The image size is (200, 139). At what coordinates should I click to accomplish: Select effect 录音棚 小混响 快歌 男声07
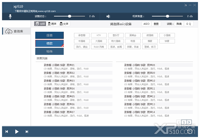click(x=78, y=112)
